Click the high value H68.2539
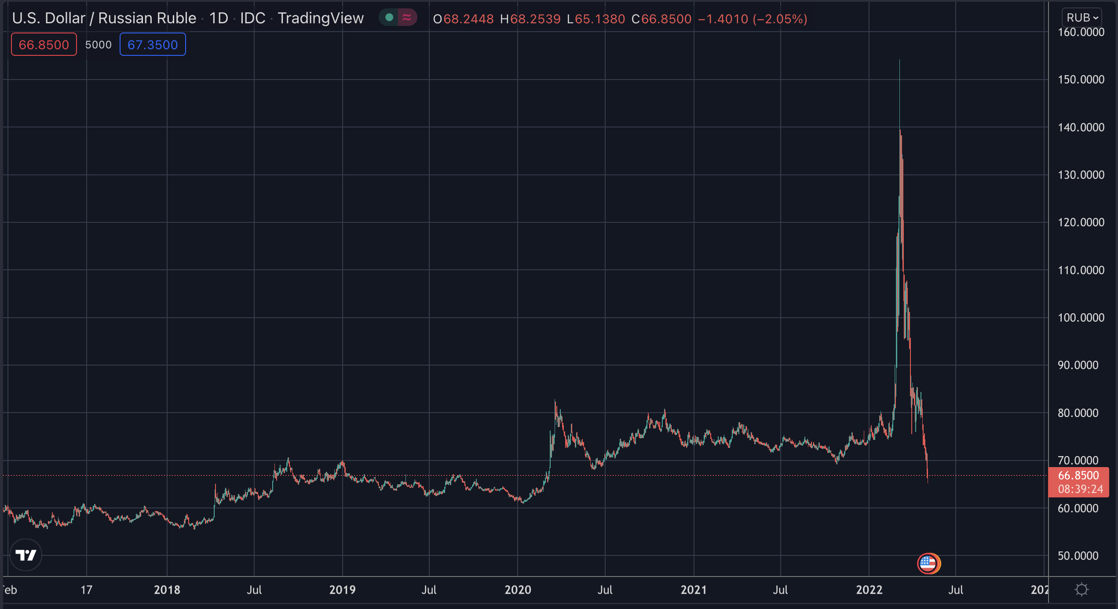 530,19
